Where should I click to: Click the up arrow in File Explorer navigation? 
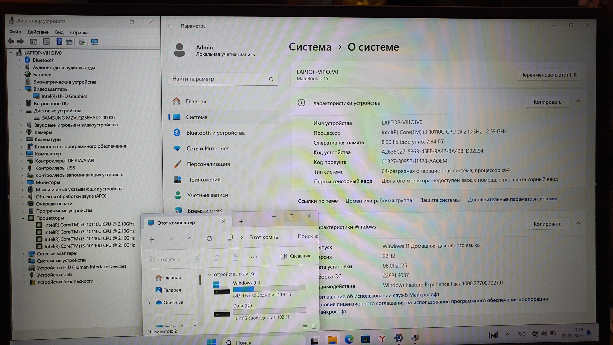[190, 239]
